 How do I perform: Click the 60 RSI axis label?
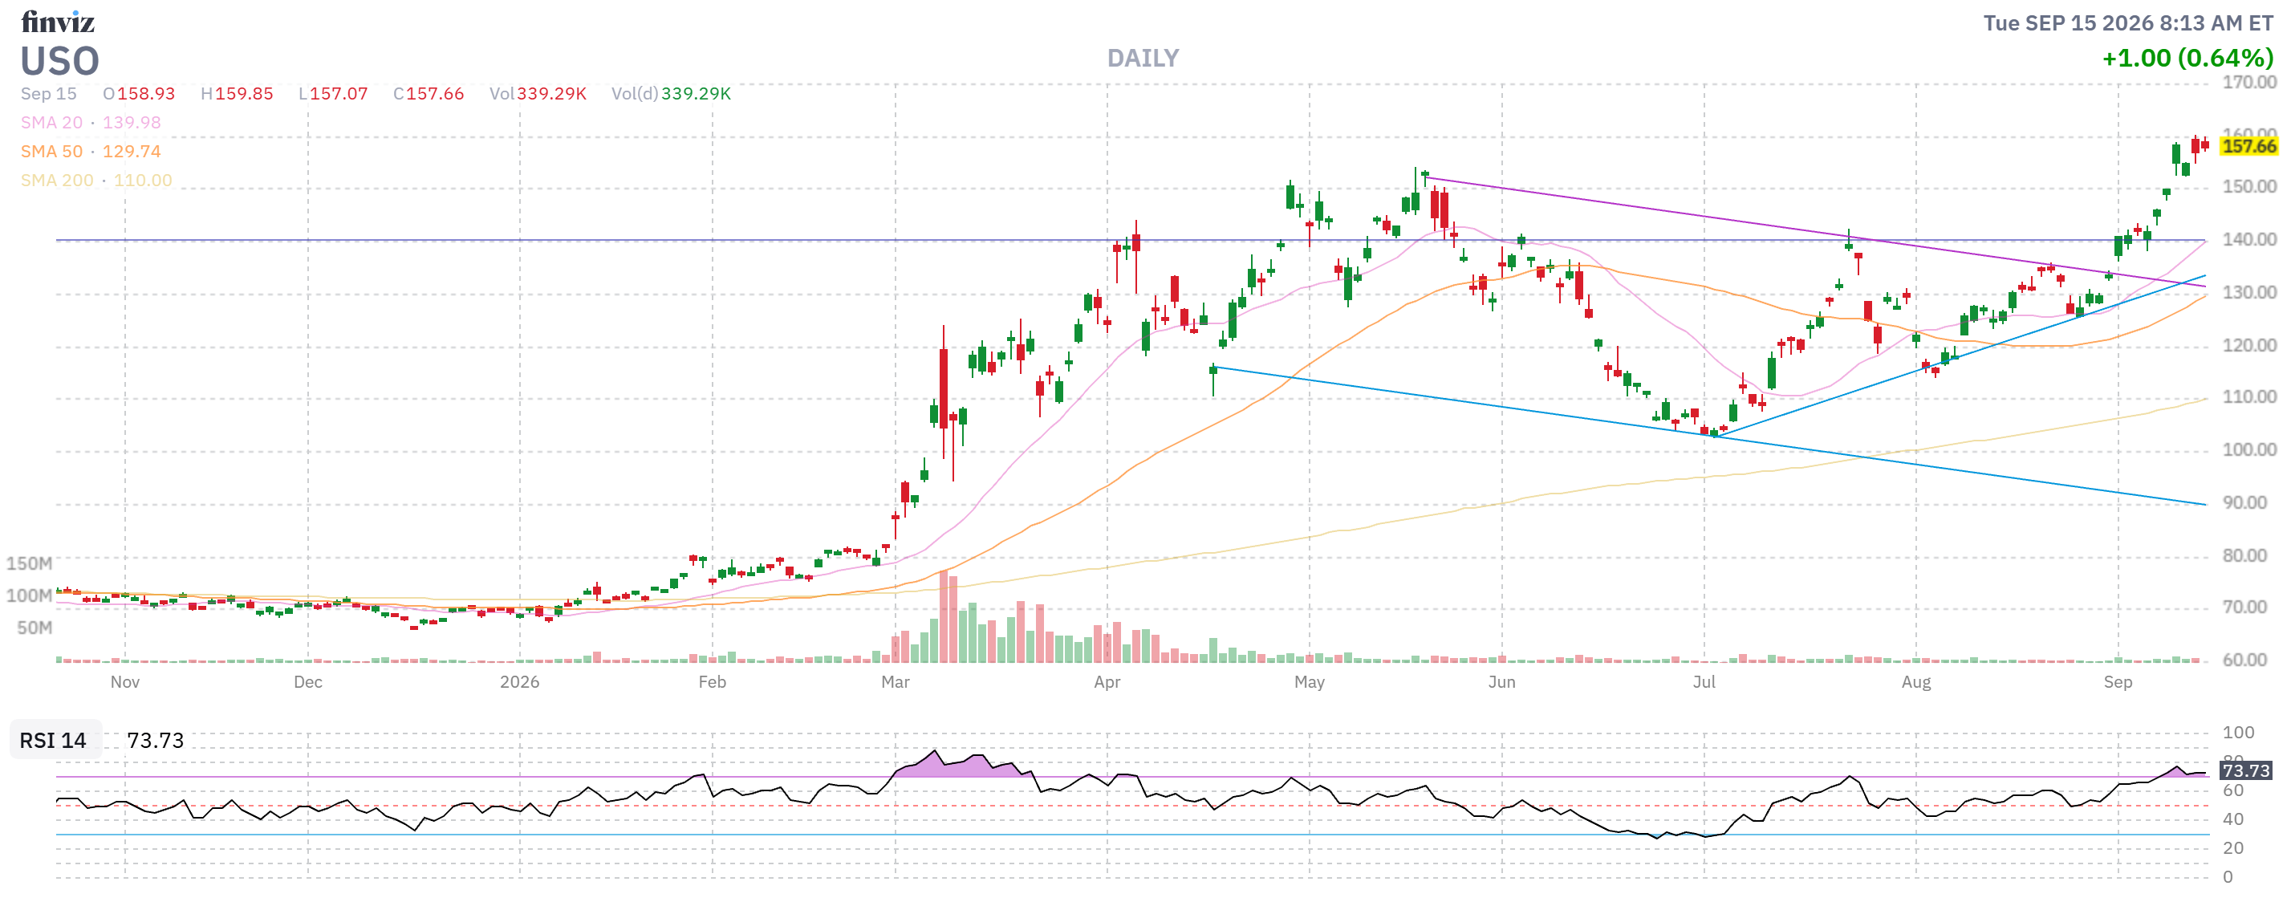pos(2233,790)
